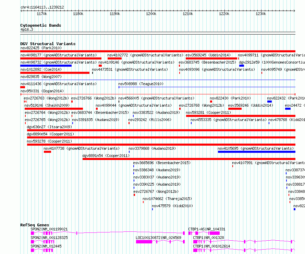This screenshot has height=254, width=305.
Task: Click nsv822432 blue variant bar
Action: click(x=269, y=102)
